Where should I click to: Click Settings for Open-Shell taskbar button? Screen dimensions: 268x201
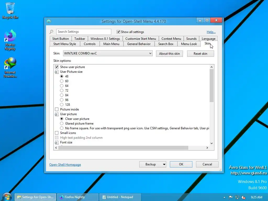35,197
